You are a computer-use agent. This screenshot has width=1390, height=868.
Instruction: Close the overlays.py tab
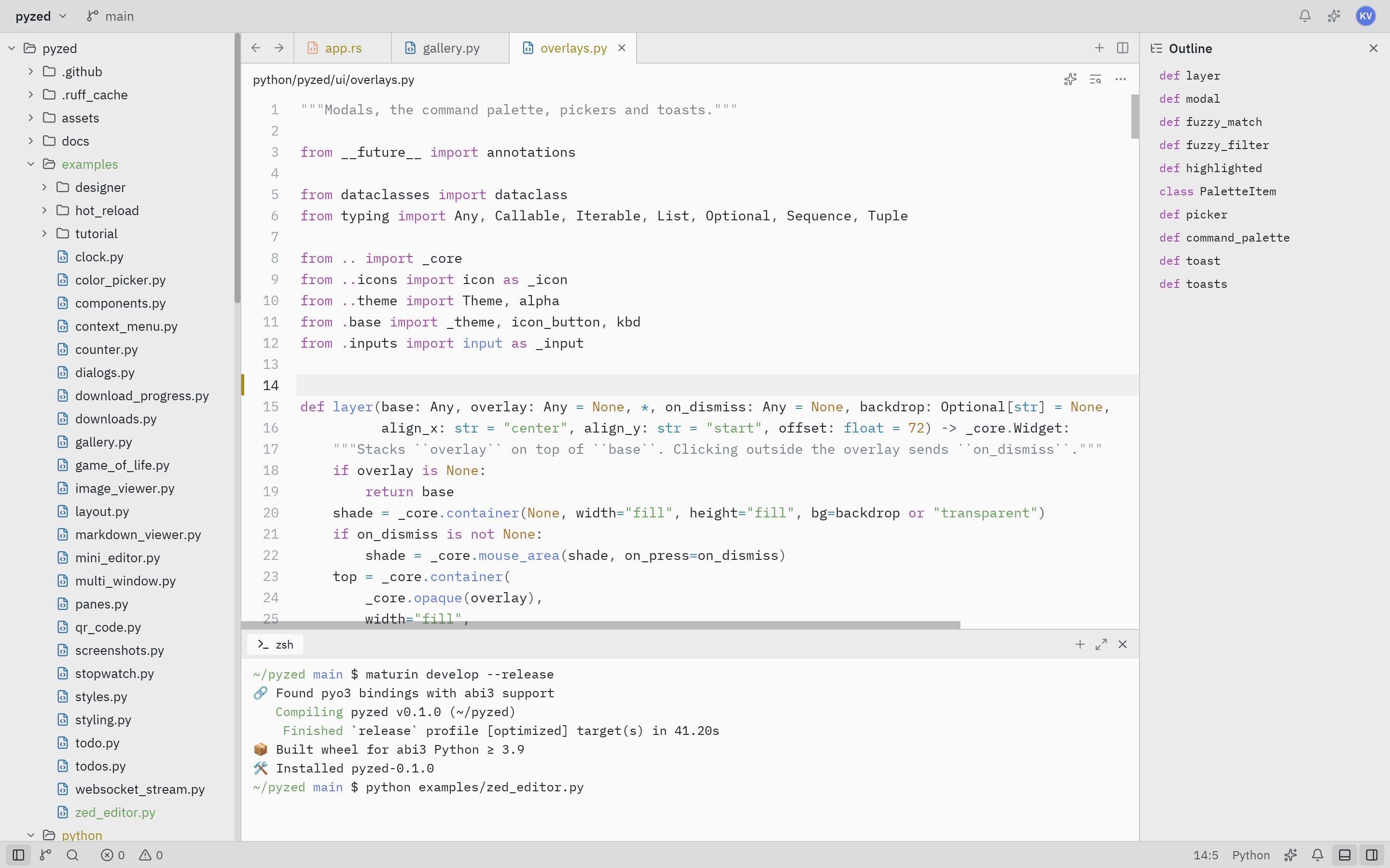click(622, 48)
